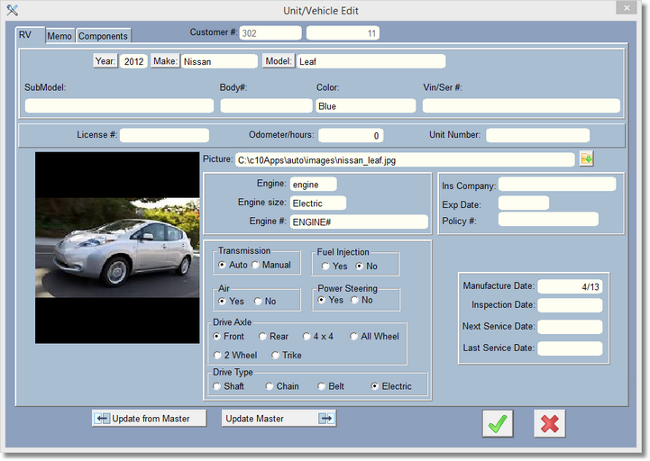This screenshot has height=461, width=650.
Task: Click the Unit Number input field
Action: pyautogui.click(x=537, y=135)
